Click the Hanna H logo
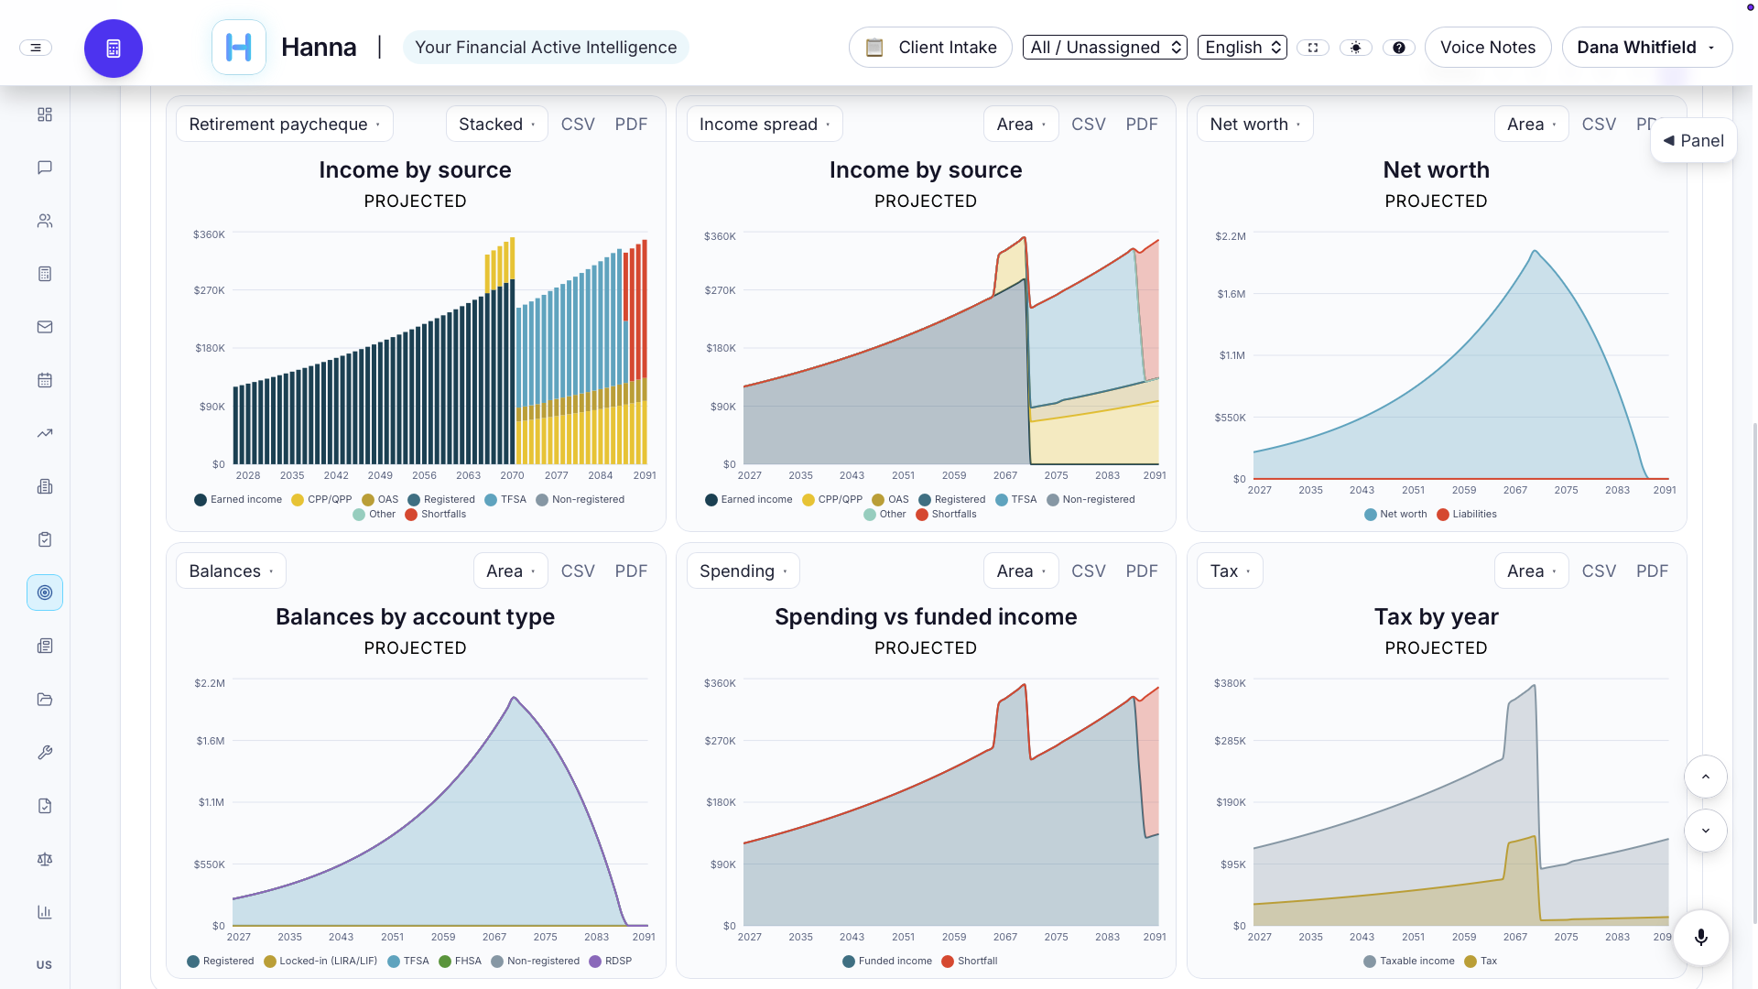 [x=239, y=47]
